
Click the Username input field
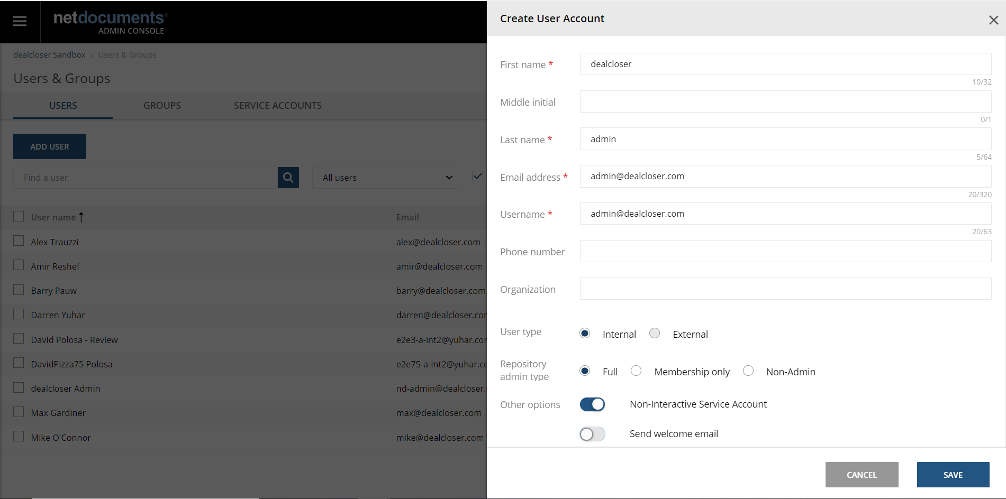[x=785, y=214]
